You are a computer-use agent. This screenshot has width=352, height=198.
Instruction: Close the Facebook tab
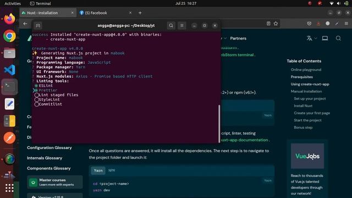coord(130,13)
